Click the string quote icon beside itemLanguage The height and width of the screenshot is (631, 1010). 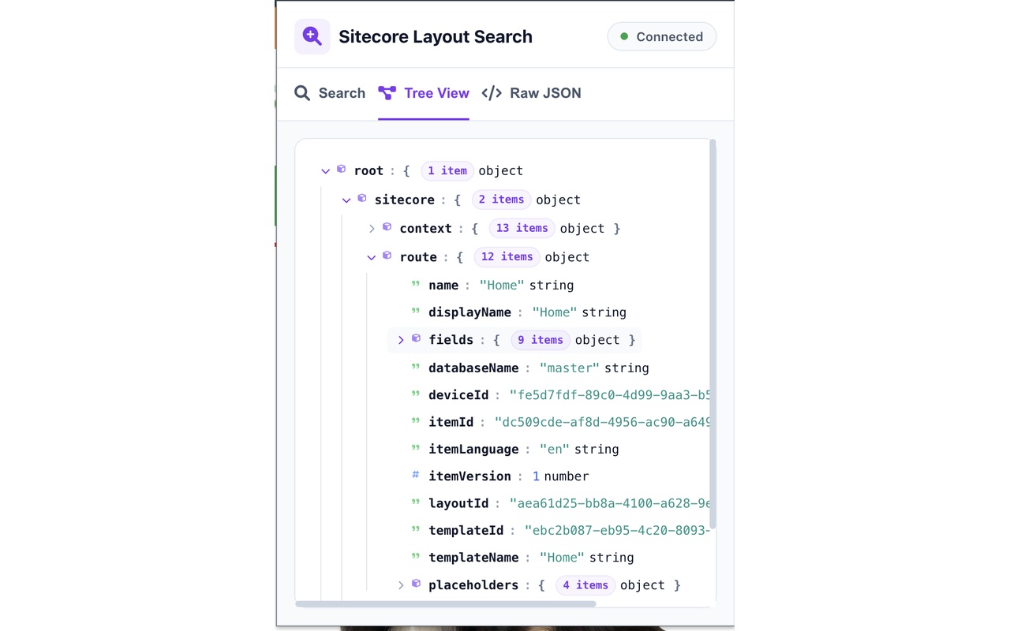[416, 448]
